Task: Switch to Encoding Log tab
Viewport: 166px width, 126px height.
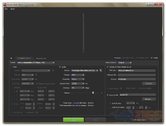Action: coord(41,58)
